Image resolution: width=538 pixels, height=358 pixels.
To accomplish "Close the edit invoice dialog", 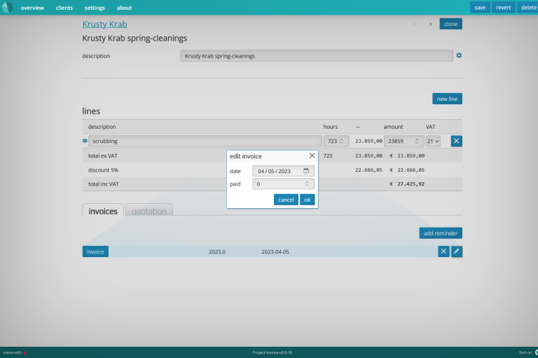I will point(312,156).
